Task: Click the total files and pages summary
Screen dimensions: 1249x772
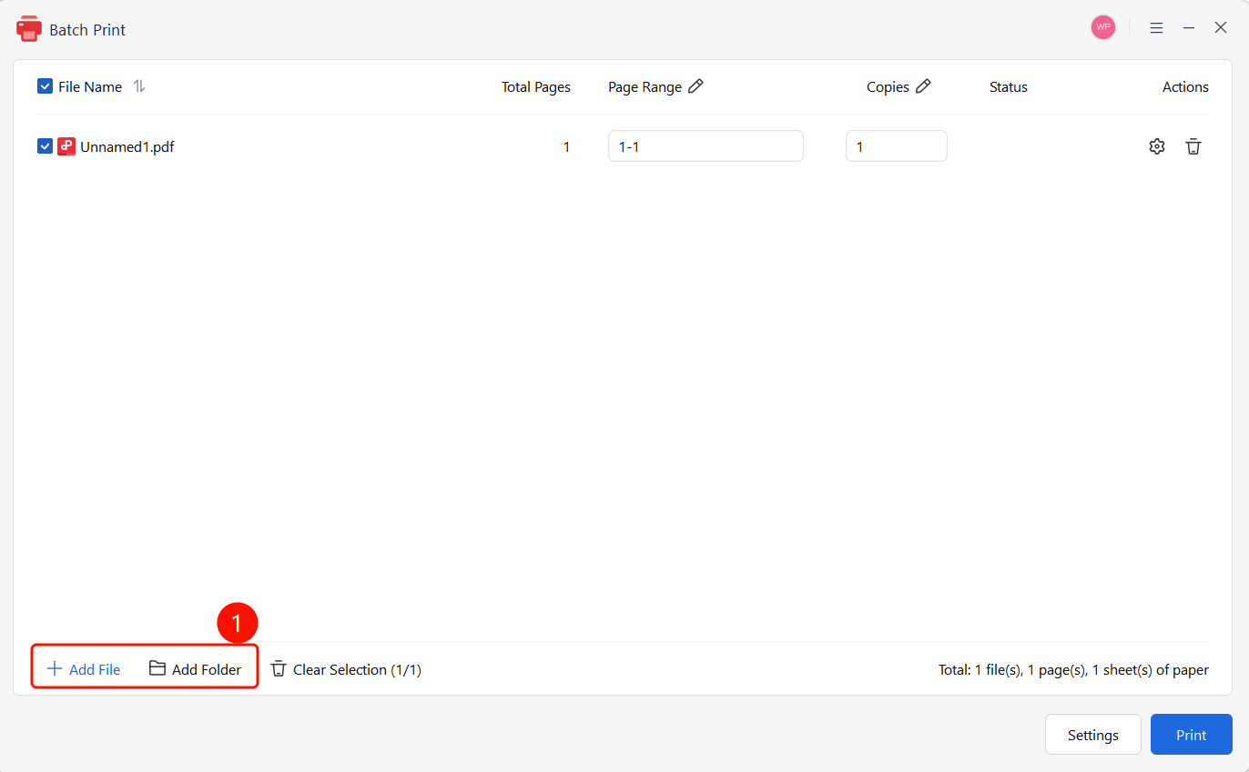Action: point(1074,670)
